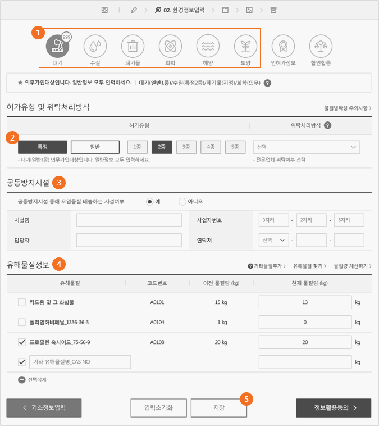Click code cell A0108
379x426 pixels.
pyautogui.click(x=157, y=342)
